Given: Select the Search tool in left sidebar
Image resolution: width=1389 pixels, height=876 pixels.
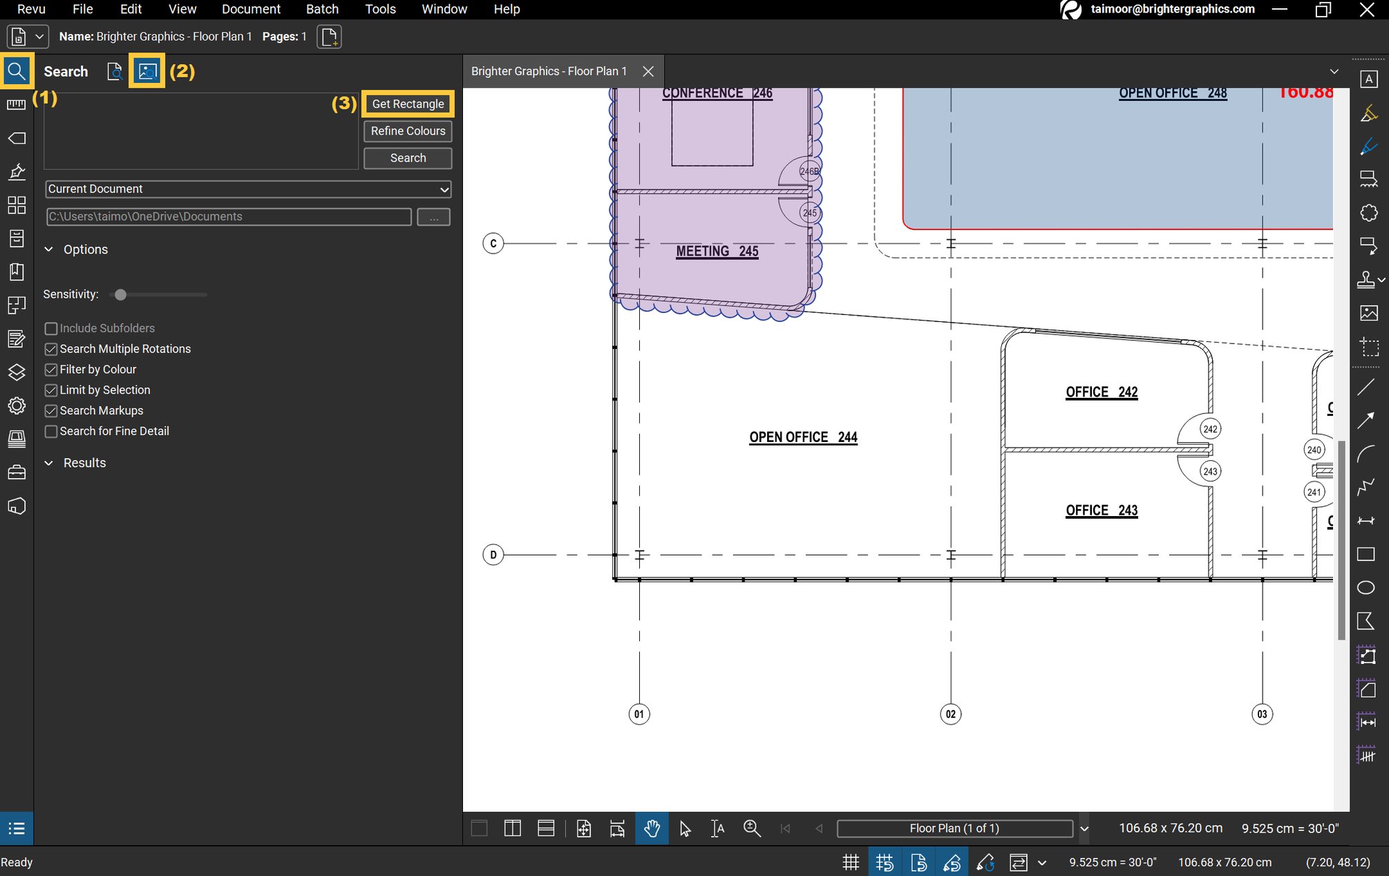Looking at the screenshot, I should point(17,70).
